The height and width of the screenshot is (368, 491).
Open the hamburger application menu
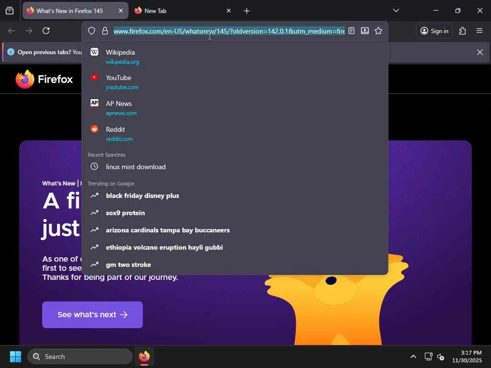click(x=479, y=31)
